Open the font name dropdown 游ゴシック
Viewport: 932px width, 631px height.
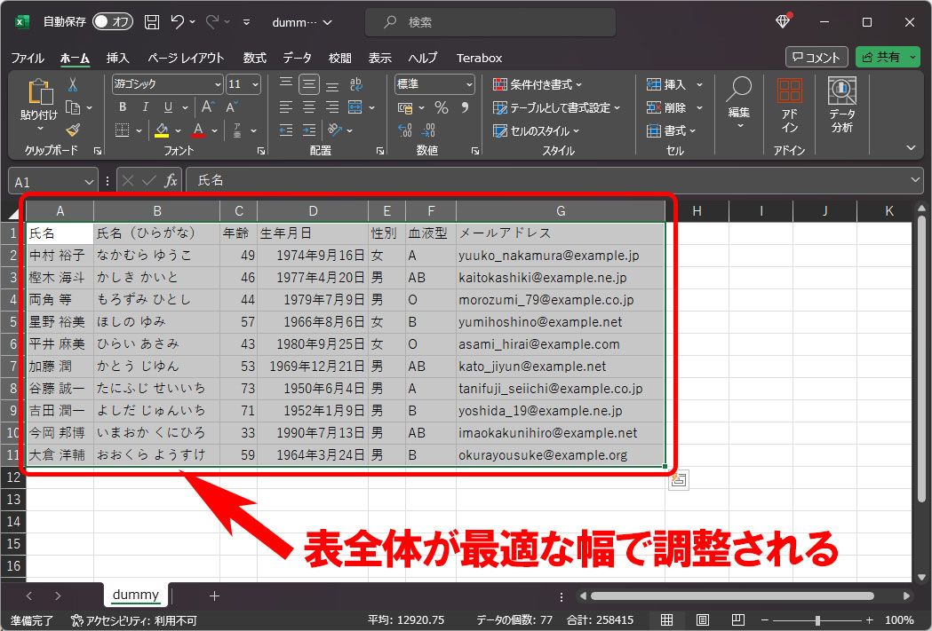(x=167, y=84)
